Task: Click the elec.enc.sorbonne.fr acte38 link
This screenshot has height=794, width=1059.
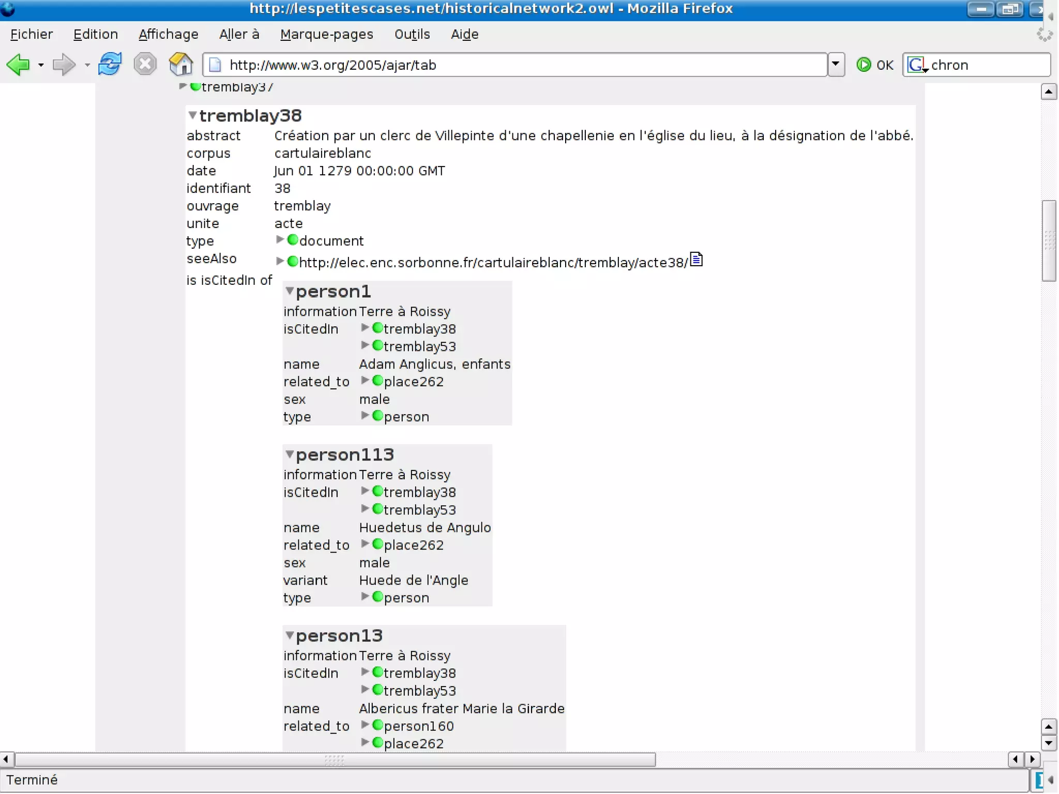Action: pos(493,263)
